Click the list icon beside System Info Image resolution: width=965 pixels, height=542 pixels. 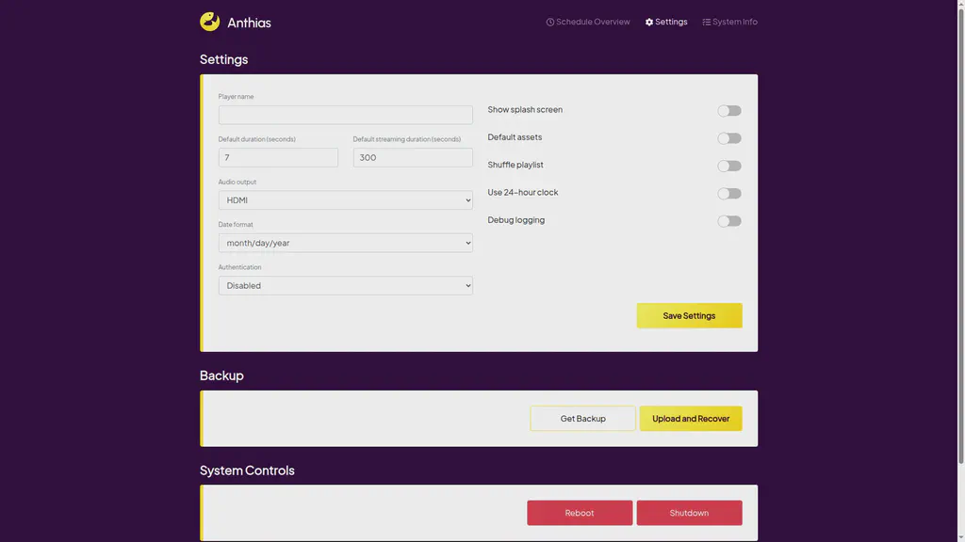tap(705, 21)
